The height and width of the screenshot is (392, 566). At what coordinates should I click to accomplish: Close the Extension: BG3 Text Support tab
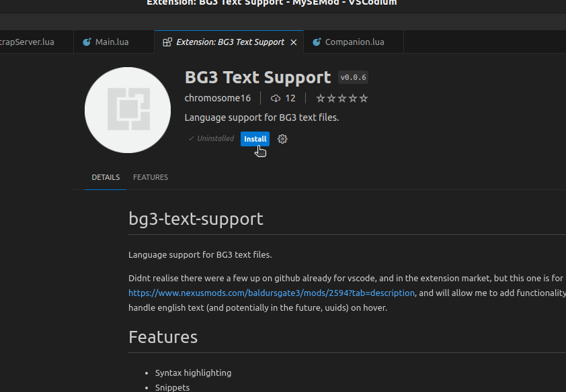coord(294,42)
